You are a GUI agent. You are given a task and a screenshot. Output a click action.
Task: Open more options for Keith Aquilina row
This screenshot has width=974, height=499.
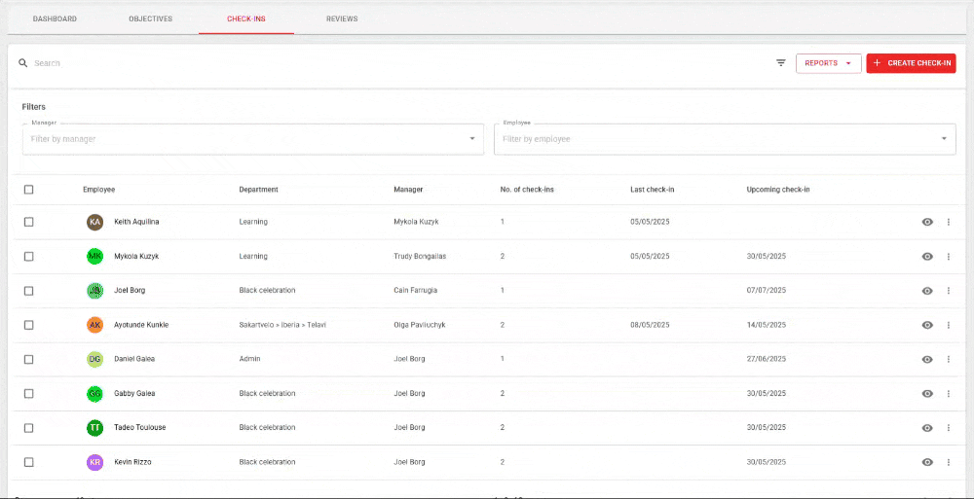tap(948, 222)
